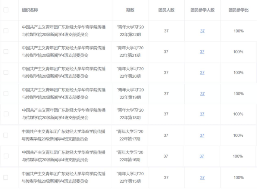
Task: Select the 团员人数 column header
Action: pyautogui.click(x=166, y=10)
